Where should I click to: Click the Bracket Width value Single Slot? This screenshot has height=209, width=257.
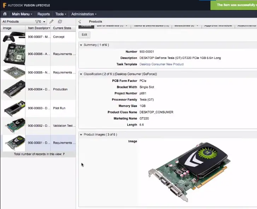147,87
